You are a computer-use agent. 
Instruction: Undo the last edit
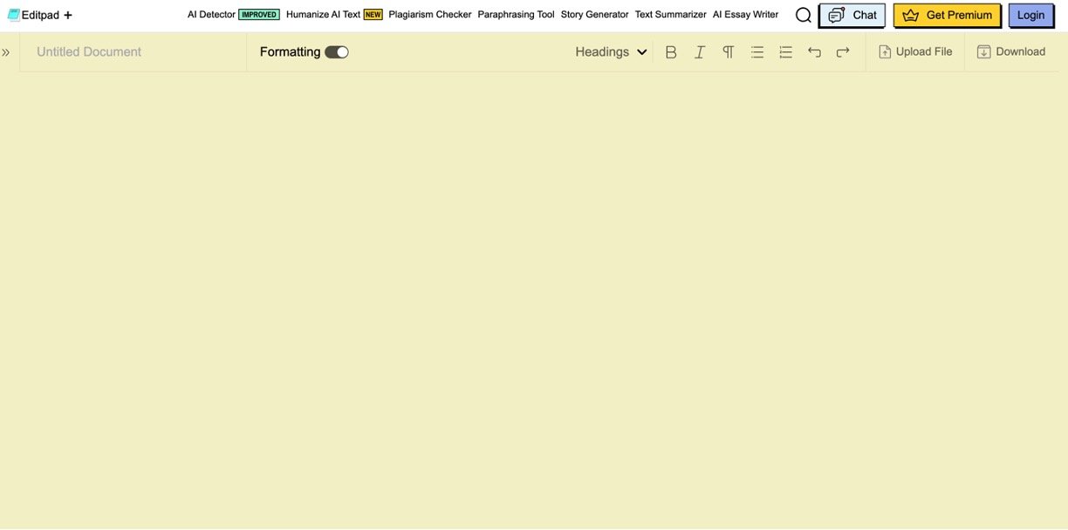(x=814, y=52)
